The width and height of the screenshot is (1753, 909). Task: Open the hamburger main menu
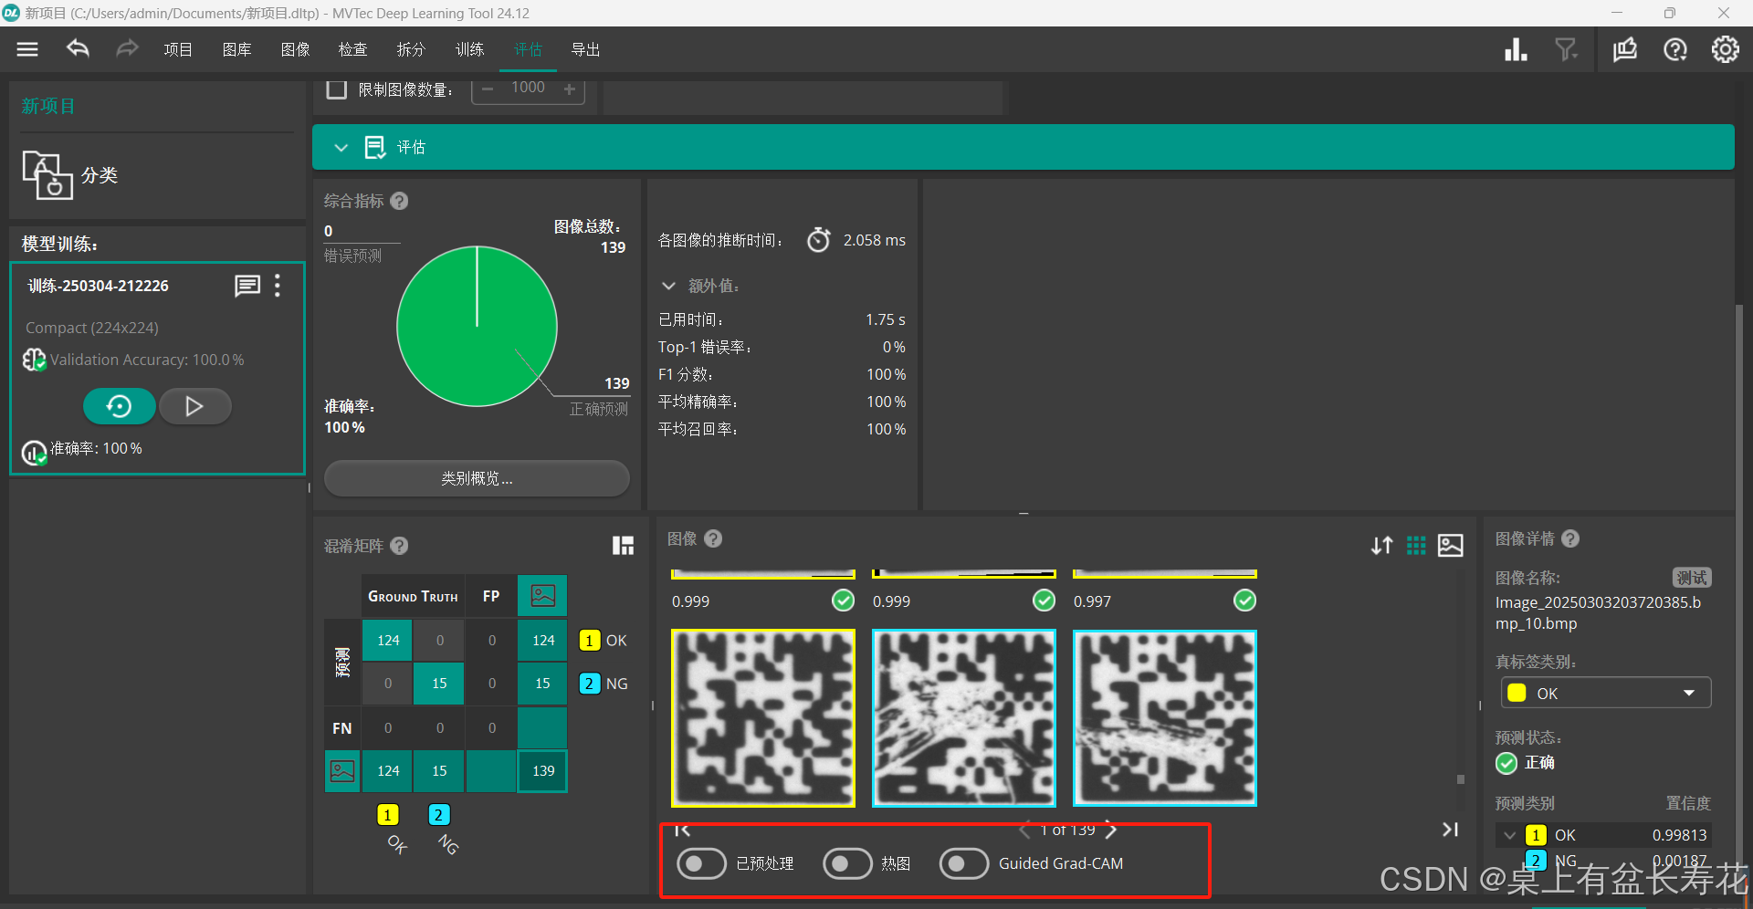point(27,49)
